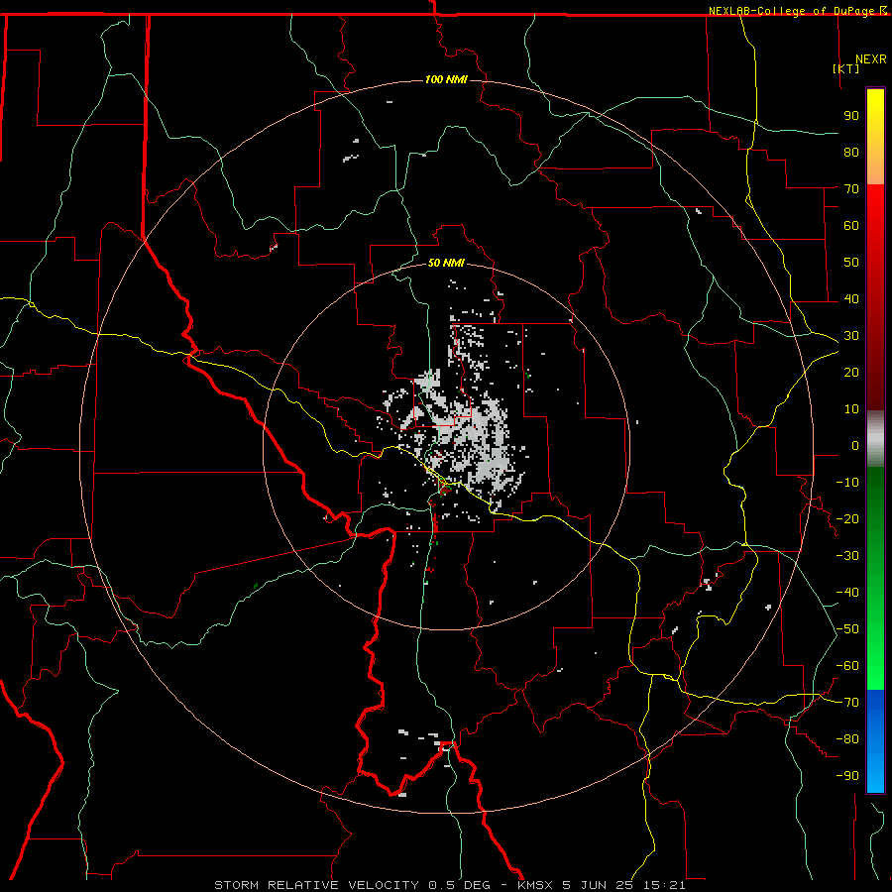The width and height of the screenshot is (892, 892).
Task: Click the NEXR legend title
Action: coord(871,59)
